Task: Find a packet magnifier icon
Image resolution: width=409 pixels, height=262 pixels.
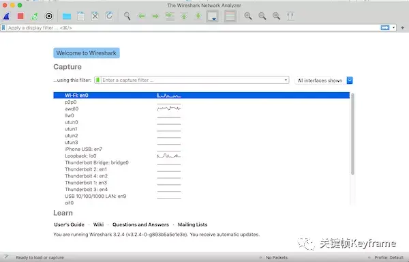Action: [127, 16]
